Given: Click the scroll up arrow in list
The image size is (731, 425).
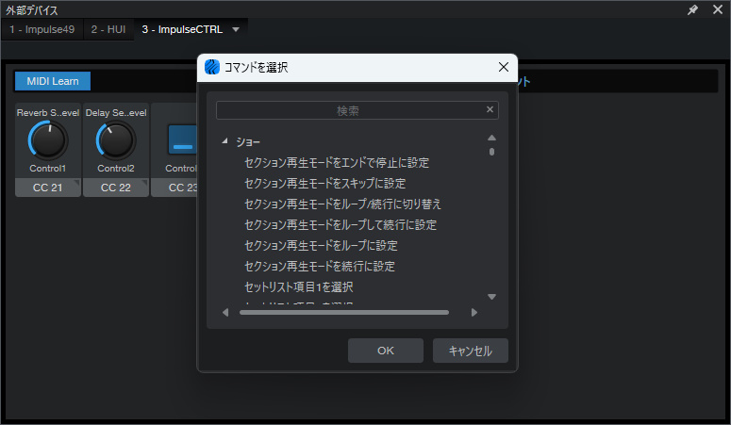Looking at the screenshot, I should (491, 139).
